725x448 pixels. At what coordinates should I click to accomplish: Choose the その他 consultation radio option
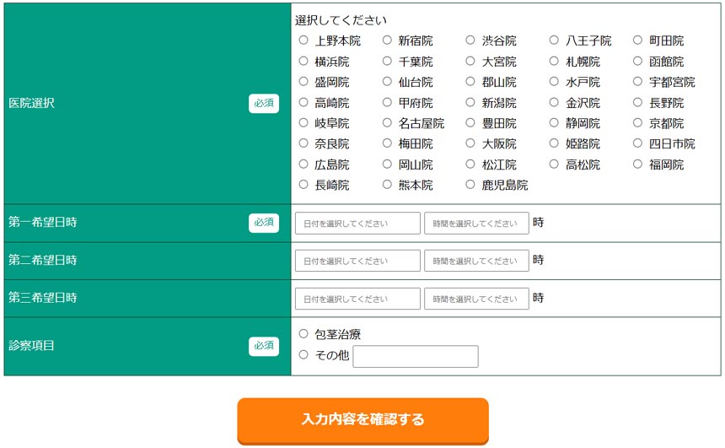303,355
